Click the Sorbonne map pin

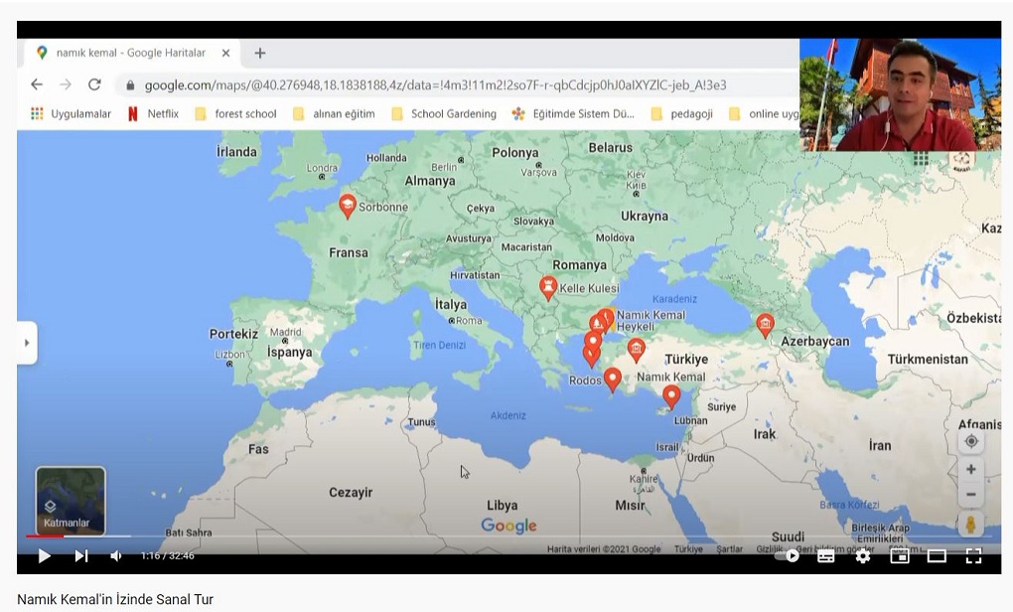coord(347,207)
